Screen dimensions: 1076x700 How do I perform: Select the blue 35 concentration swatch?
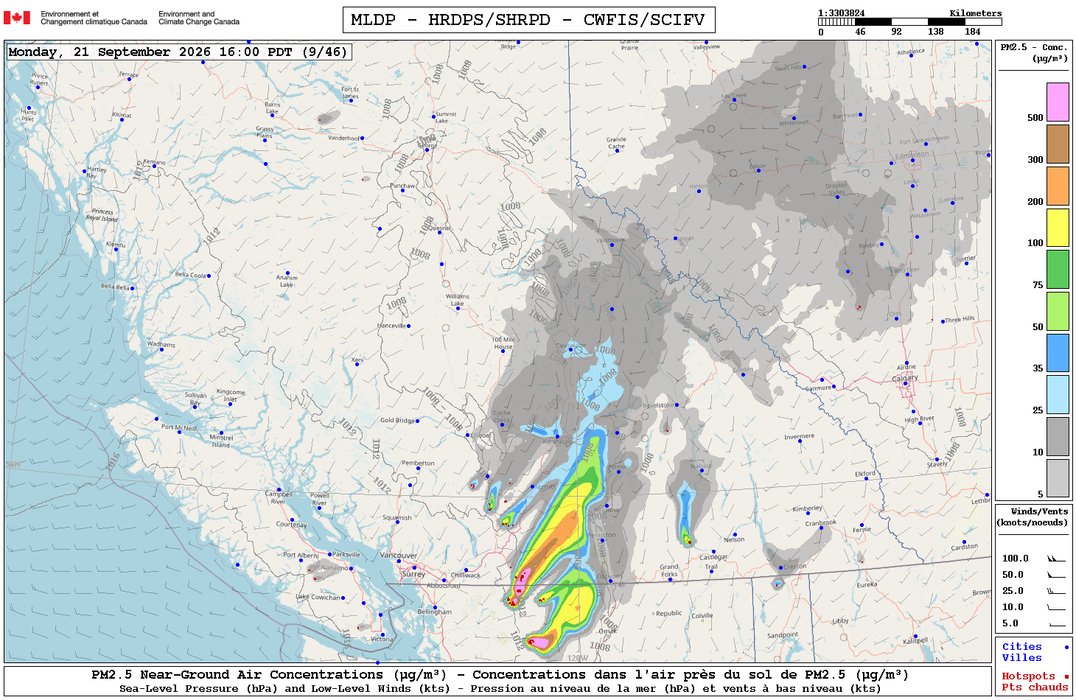coord(1058,353)
